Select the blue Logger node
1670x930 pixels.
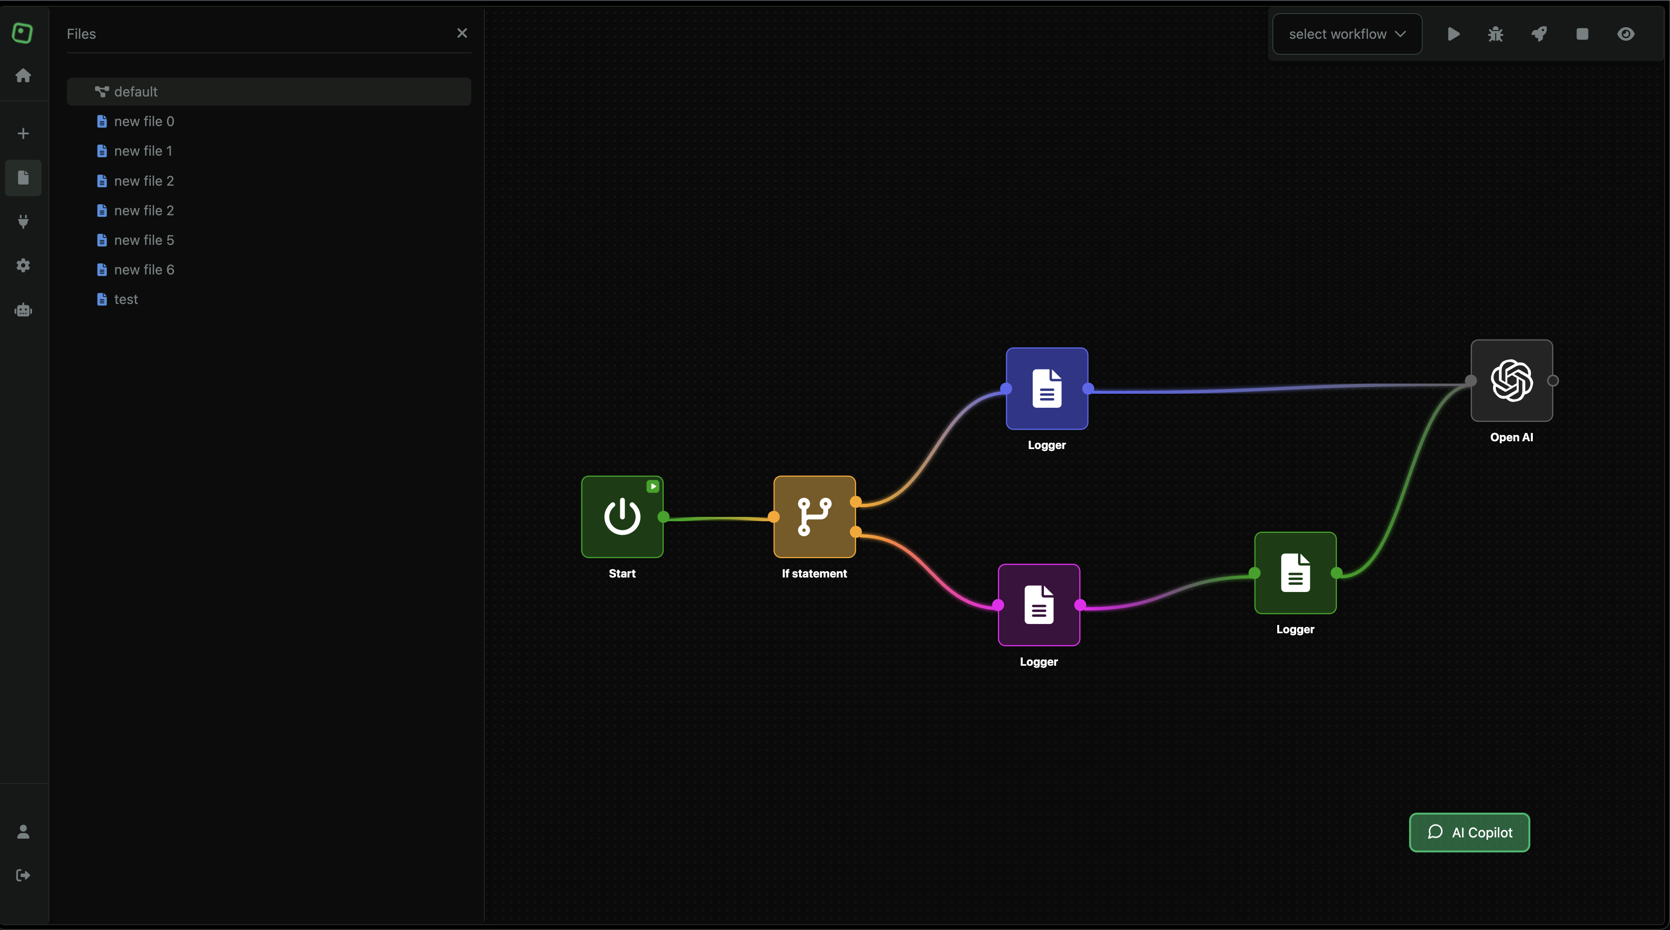point(1047,388)
